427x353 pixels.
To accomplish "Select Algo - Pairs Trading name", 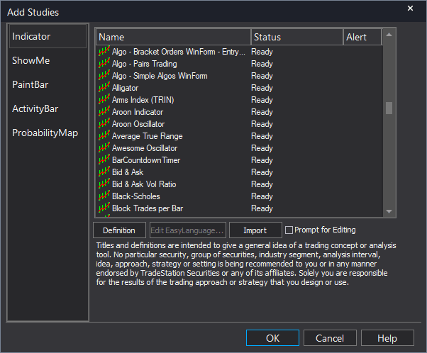I will [x=144, y=64].
